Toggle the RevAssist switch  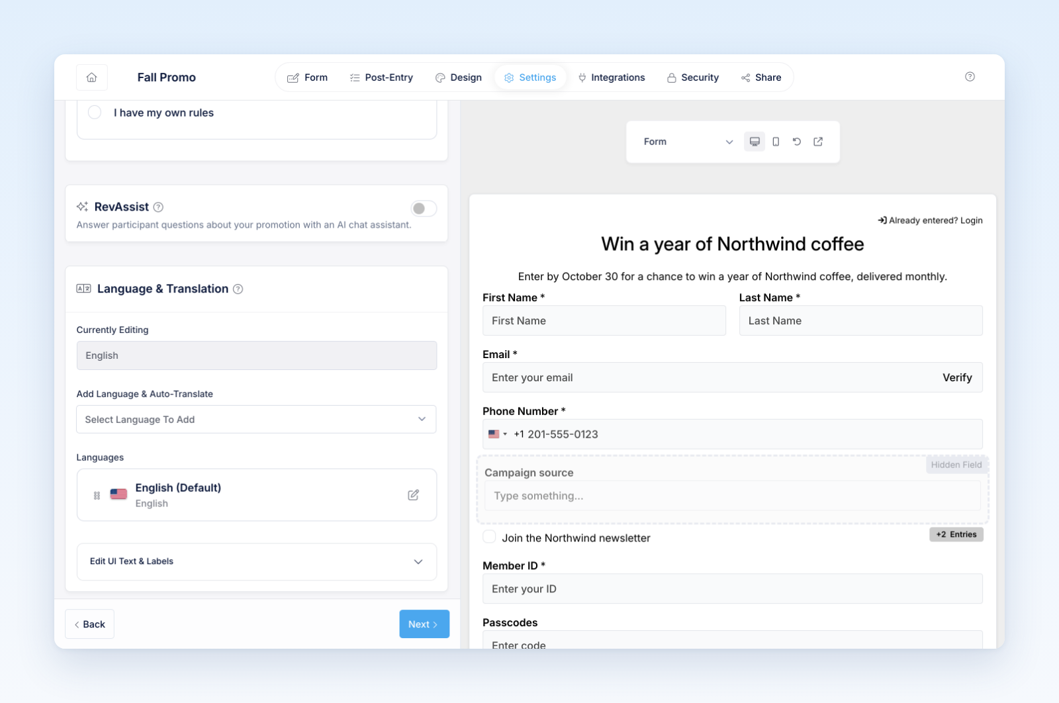(x=424, y=209)
